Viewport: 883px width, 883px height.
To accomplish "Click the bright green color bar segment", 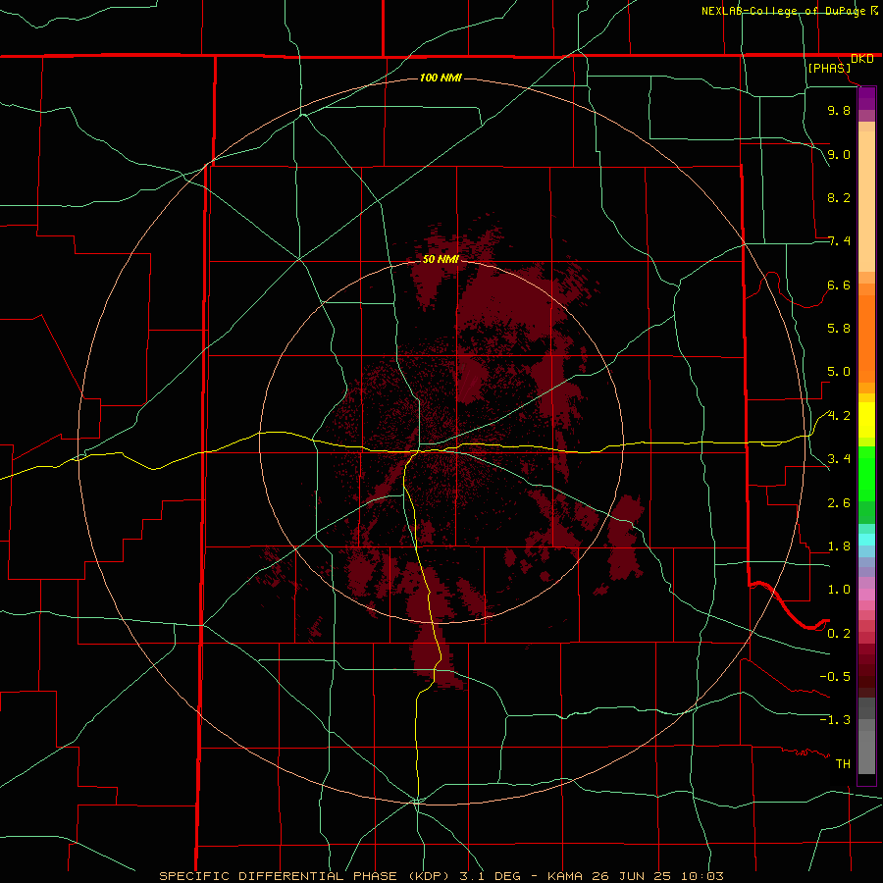I will pyautogui.click(x=866, y=473).
